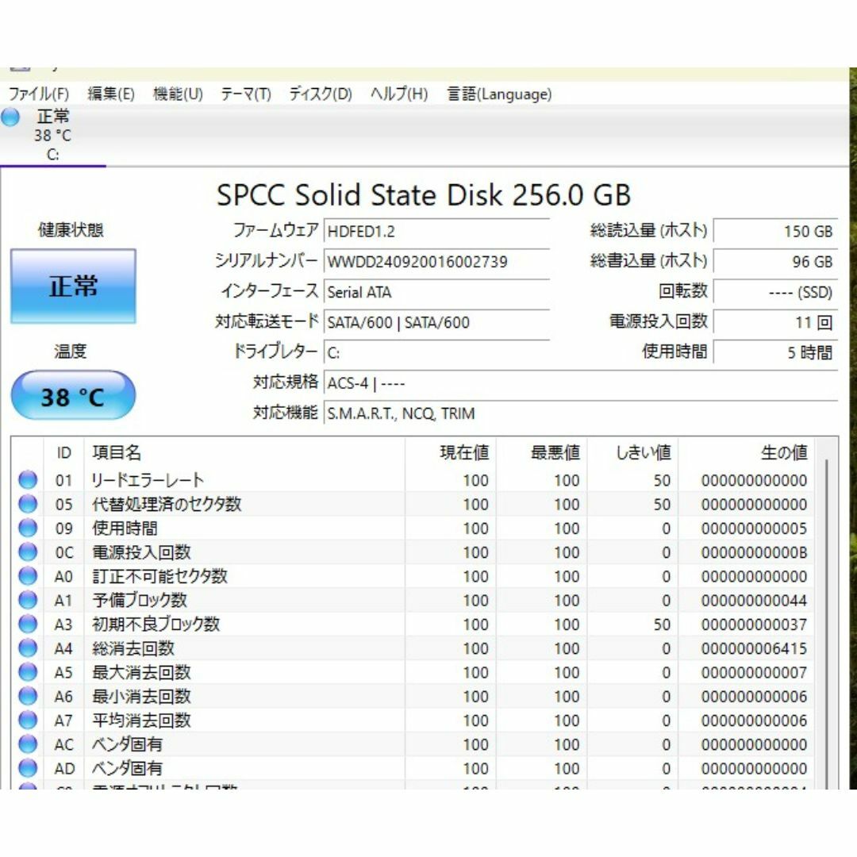Select the 初期不良ブロック数 attribute row
This screenshot has height=857, width=857.
point(413,624)
